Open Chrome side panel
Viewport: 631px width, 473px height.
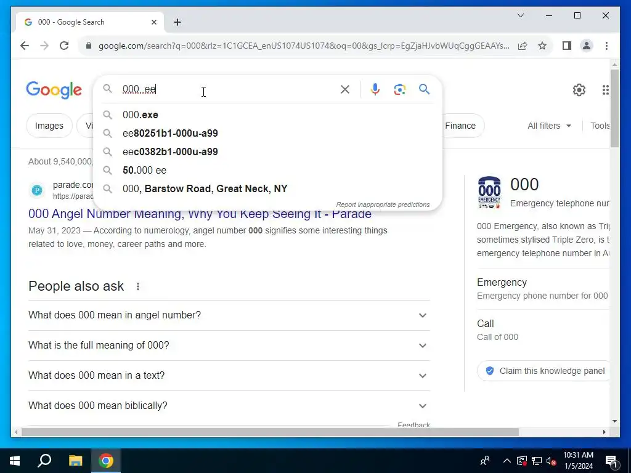pyautogui.click(x=567, y=46)
